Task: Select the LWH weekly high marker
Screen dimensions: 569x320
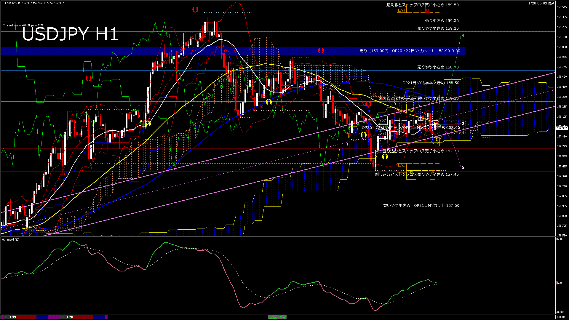Action: (401, 10)
